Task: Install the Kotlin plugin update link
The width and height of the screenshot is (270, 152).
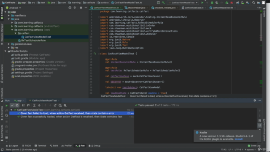Action: pyautogui.click(x=238, y=139)
